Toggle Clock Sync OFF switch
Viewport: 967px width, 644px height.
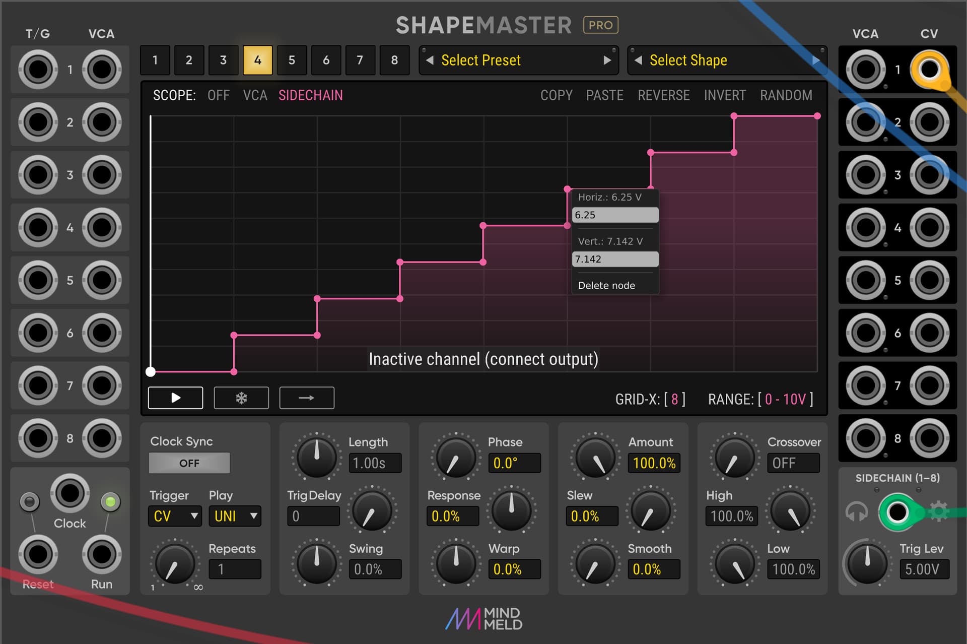pyautogui.click(x=189, y=463)
